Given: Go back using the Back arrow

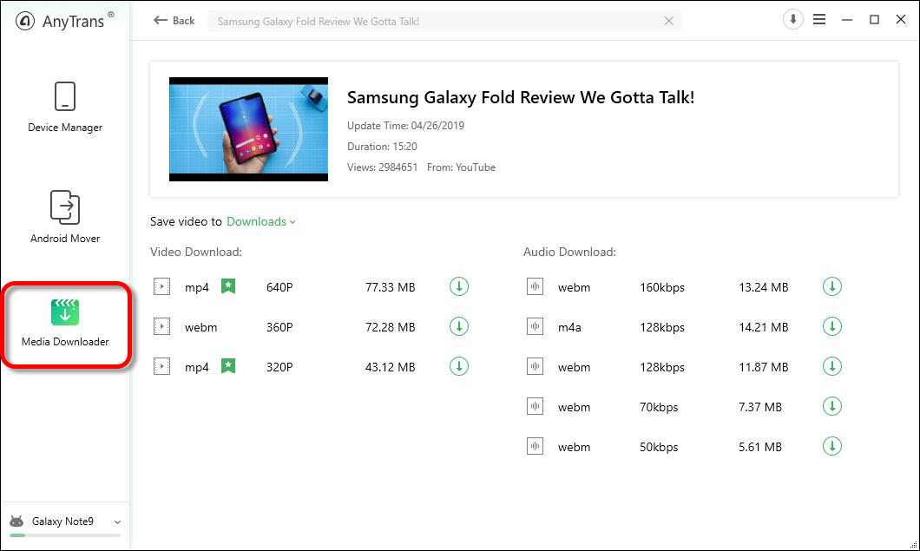Looking at the screenshot, I should tap(174, 21).
